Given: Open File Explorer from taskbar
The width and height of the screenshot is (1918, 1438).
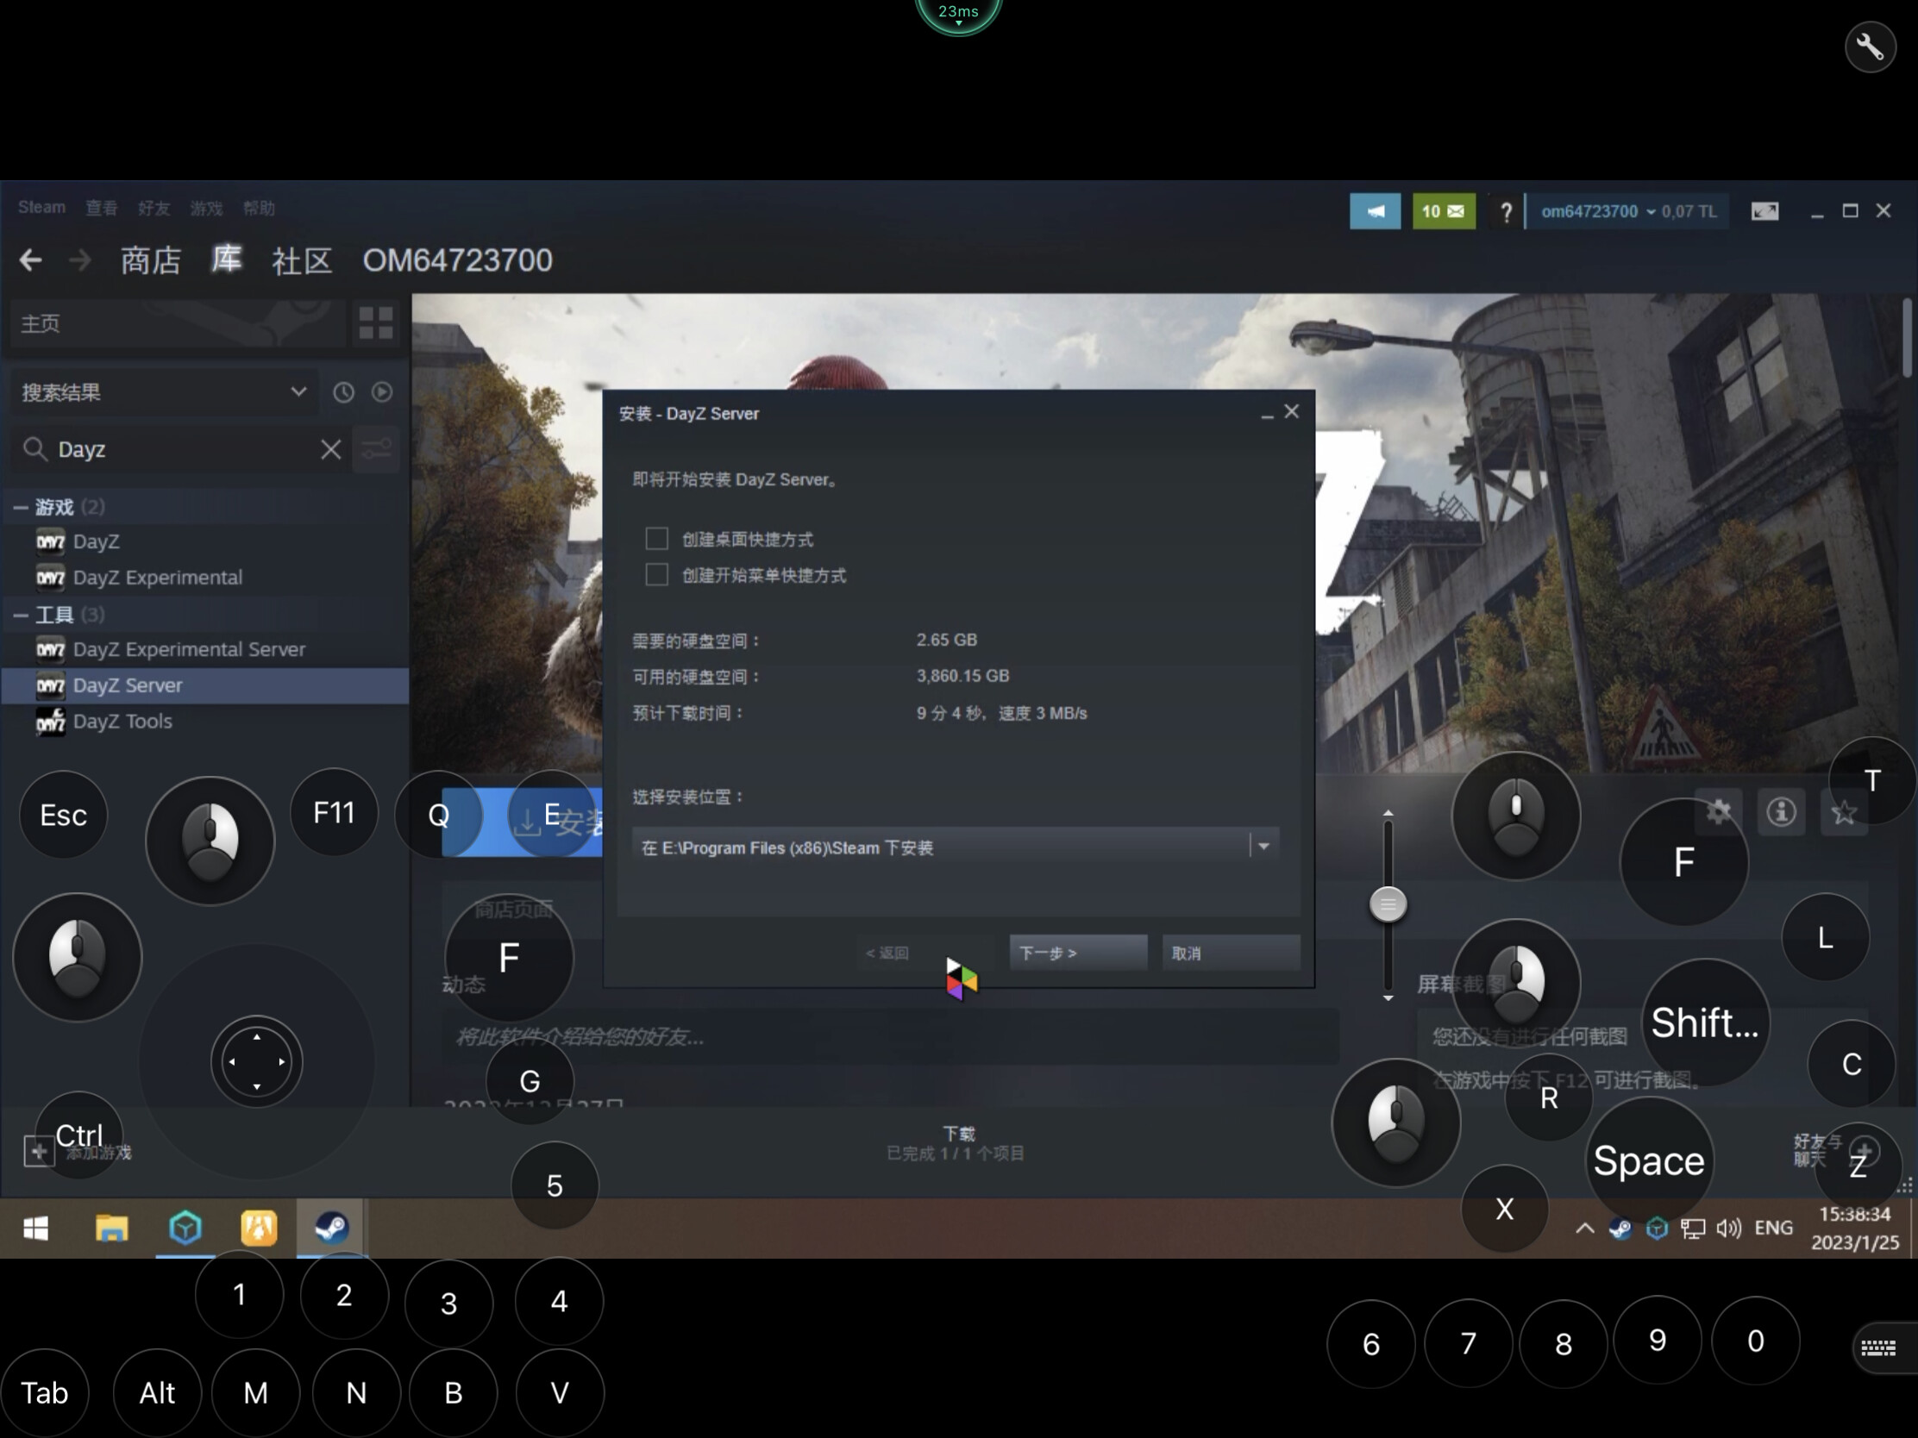Looking at the screenshot, I should [x=112, y=1229].
